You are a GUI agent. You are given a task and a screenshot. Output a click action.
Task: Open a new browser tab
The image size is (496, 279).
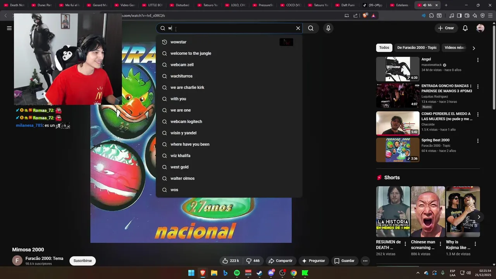point(446,5)
